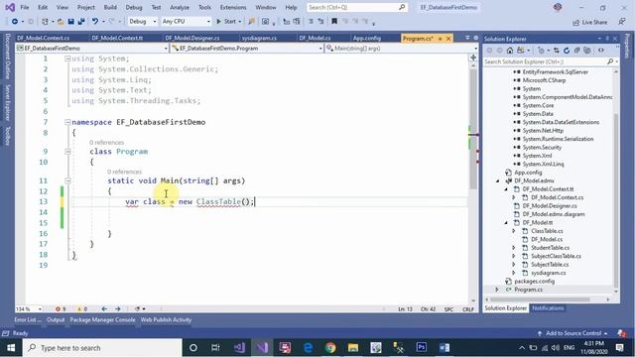
Task: Toggle the bookmark icon in toolbar
Action: click(x=334, y=22)
